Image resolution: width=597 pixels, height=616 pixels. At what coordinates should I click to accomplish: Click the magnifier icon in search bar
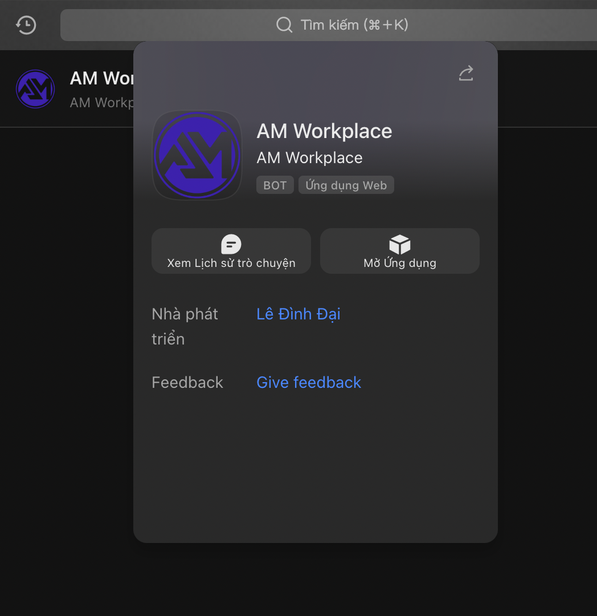coord(284,25)
